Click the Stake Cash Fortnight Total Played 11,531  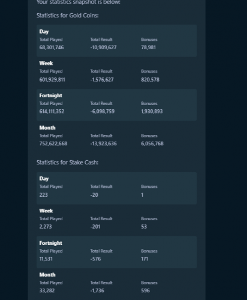click(46, 259)
